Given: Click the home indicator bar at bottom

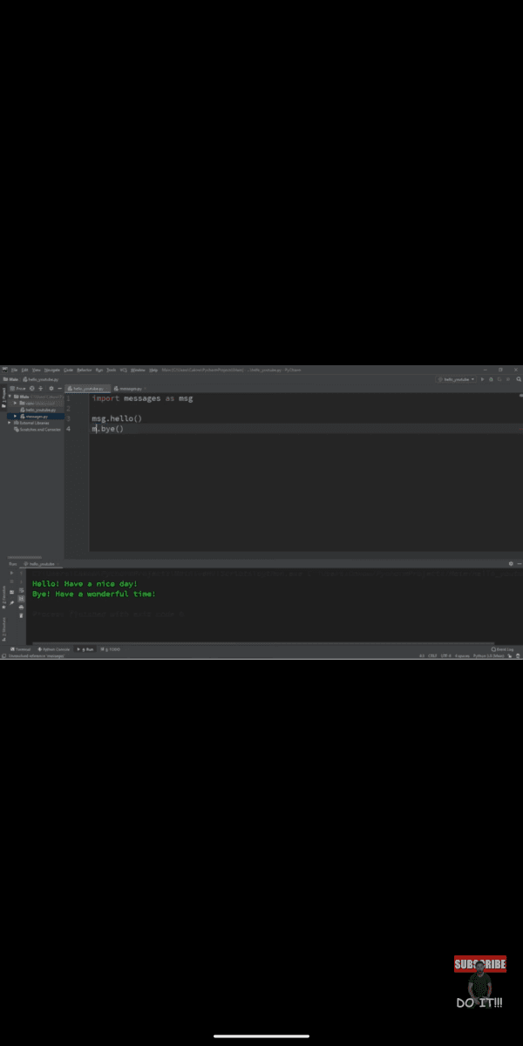Looking at the screenshot, I should coord(261,1036).
